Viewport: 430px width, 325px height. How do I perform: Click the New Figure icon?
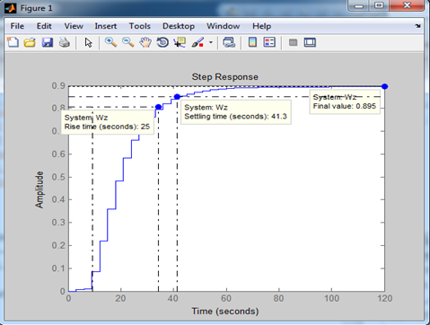pyautogui.click(x=13, y=42)
